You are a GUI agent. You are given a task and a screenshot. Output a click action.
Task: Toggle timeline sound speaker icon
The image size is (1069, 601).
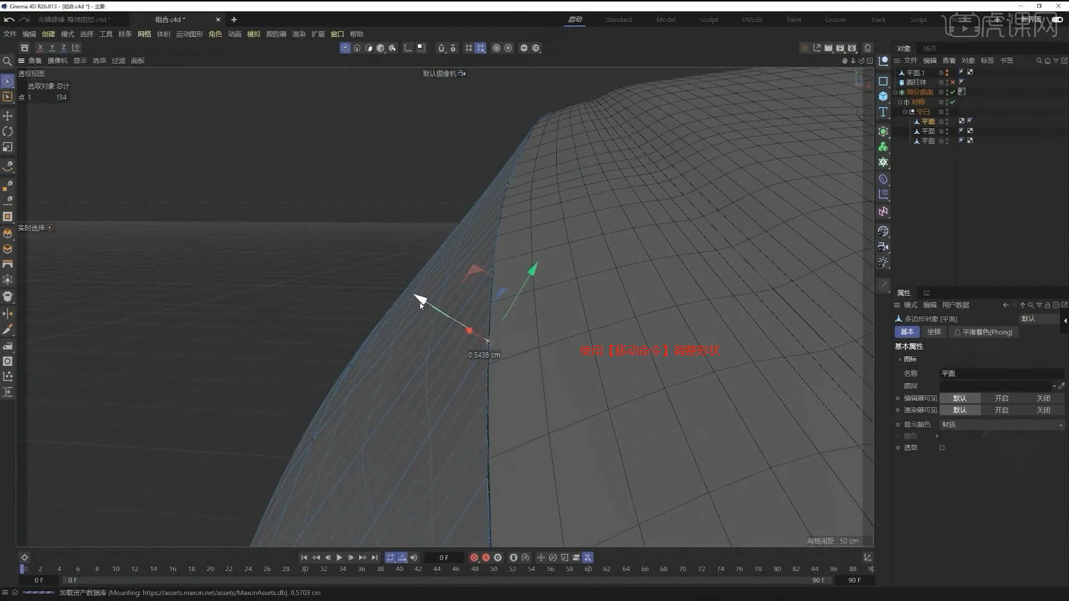[x=414, y=558]
